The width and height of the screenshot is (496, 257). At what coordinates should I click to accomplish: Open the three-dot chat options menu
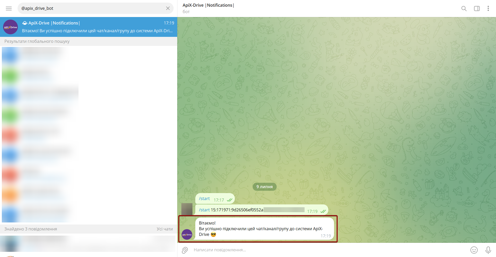[x=488, y=9]
